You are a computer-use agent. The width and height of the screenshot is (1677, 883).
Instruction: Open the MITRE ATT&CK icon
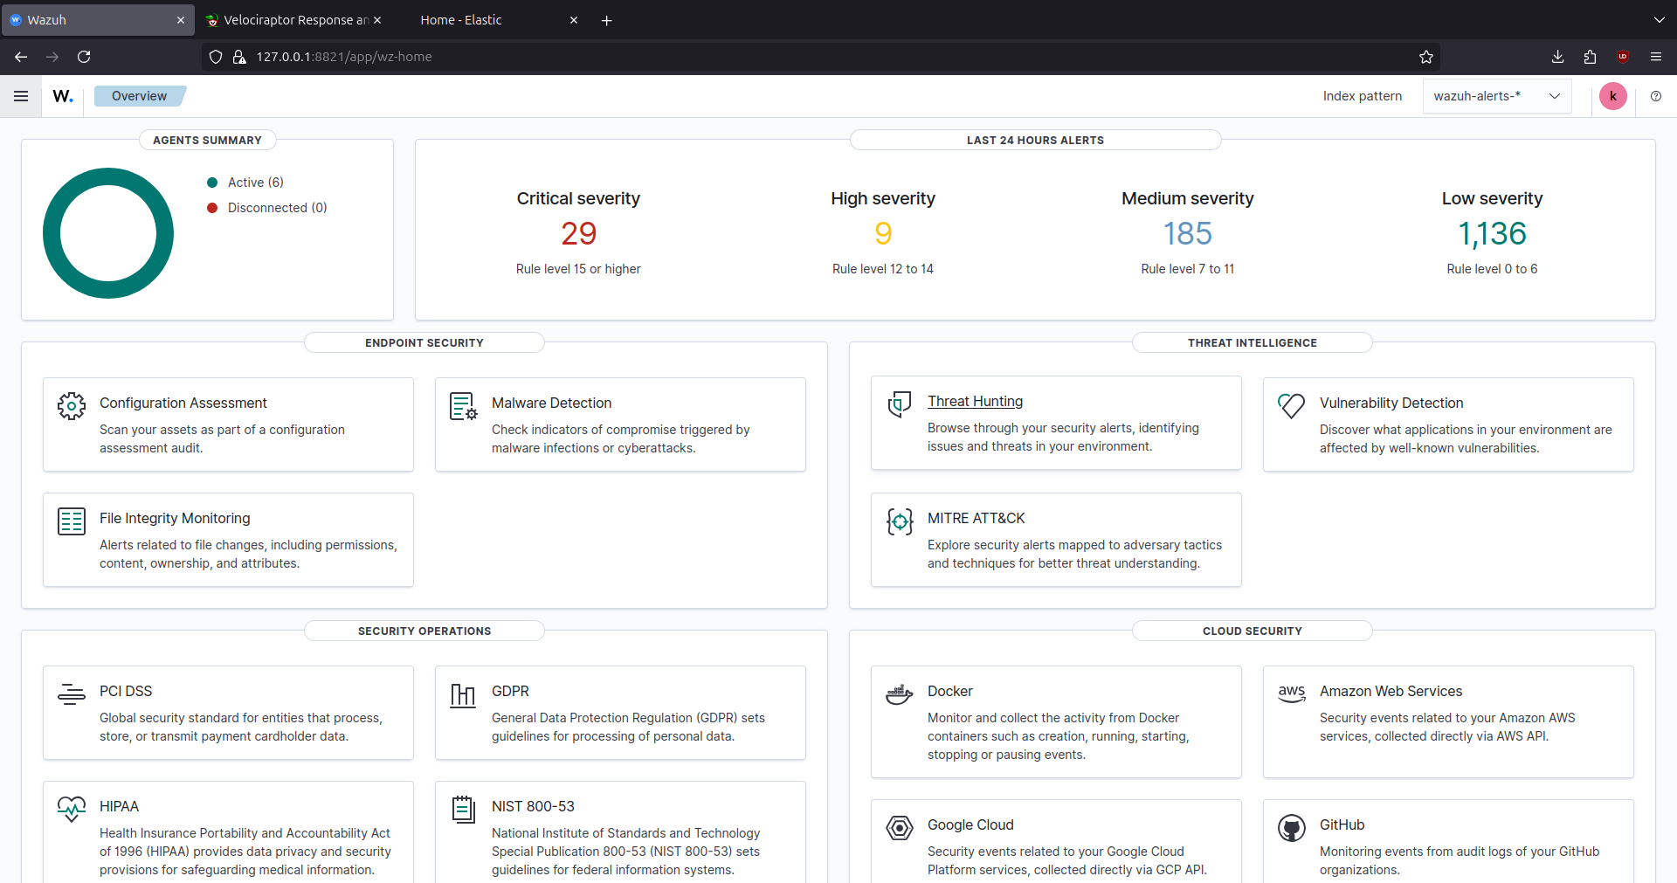(900, 521)
